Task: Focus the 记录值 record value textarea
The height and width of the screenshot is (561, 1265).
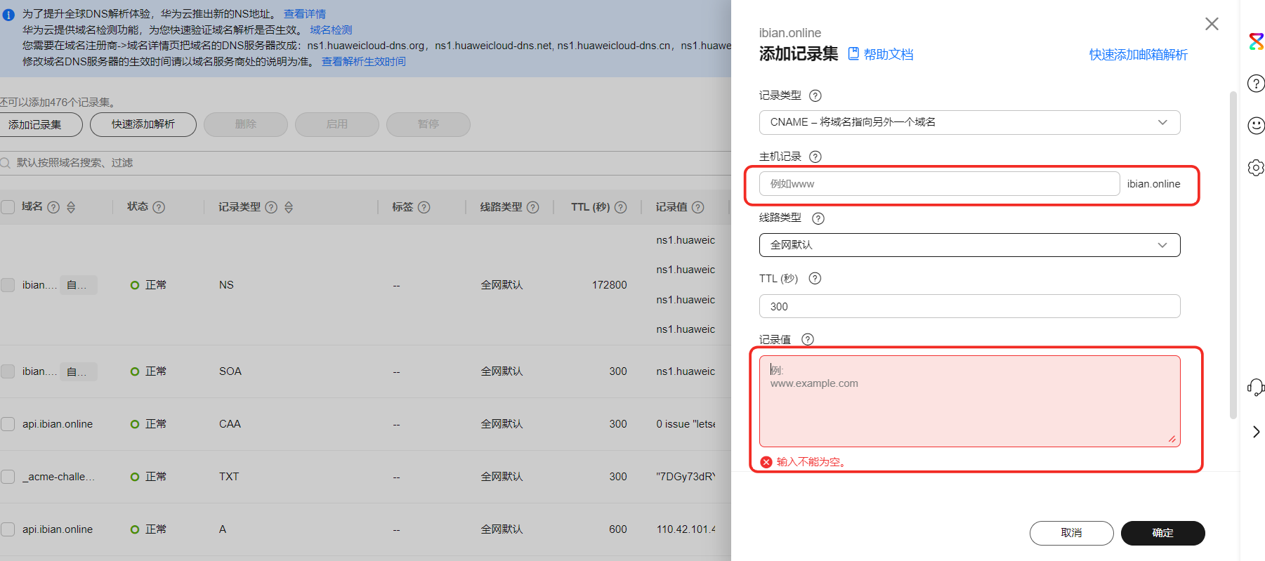Action: pyautogui.click(x=969, y=401)
